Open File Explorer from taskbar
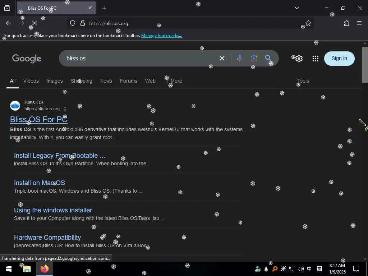Image resolution: width=368 pixels, height=276 pixels. point(27,269)
